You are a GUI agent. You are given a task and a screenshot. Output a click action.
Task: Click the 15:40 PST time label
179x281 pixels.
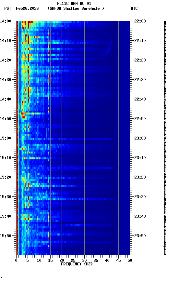click(x=6, y=217)
